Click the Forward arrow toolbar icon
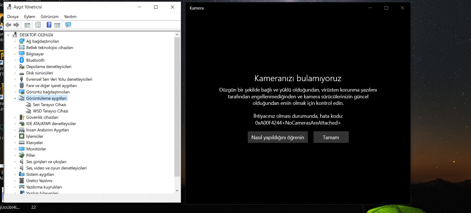The height and width of the screenshot is (213, 471). [16, 25]
